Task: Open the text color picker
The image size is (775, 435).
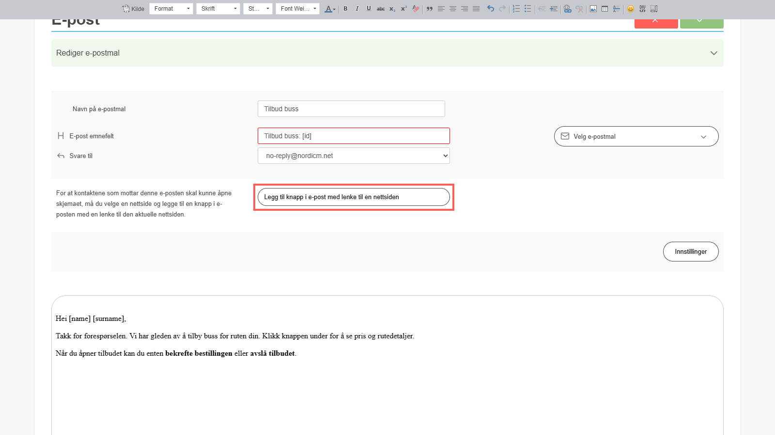Action: pos(330,9)
